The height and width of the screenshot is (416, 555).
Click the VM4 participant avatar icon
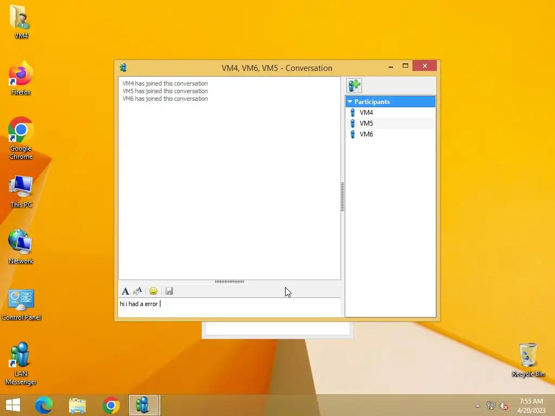coord(352,113)
